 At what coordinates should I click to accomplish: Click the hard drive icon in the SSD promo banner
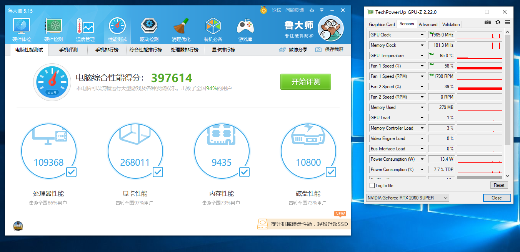tap(263, 224)
